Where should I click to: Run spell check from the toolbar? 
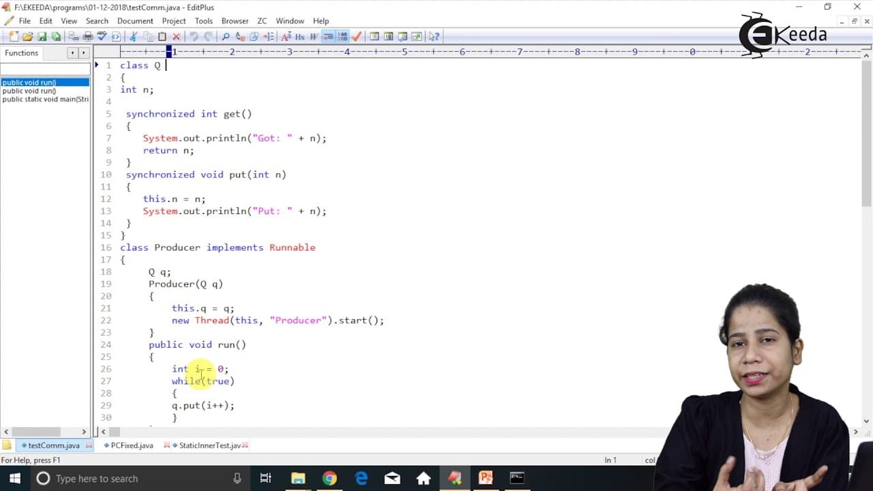(102, 36)
